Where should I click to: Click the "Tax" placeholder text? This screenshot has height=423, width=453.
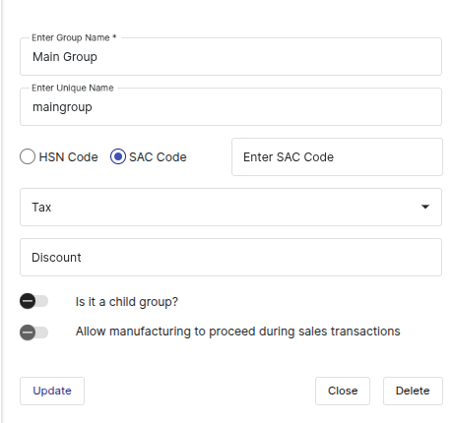[41, 208]
